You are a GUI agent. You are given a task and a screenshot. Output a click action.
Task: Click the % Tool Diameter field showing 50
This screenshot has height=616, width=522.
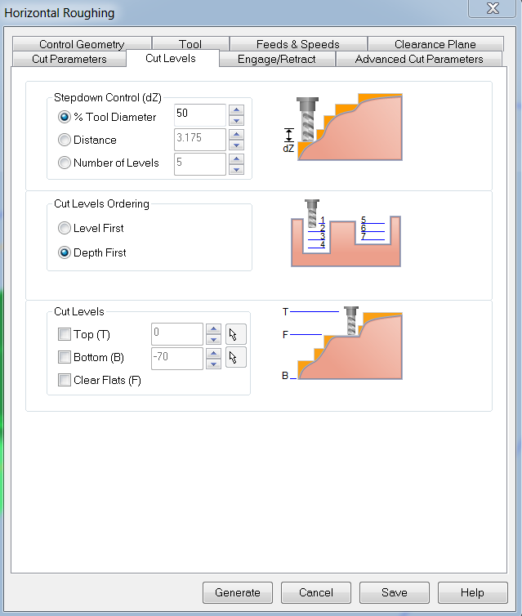tap(200, 115)
